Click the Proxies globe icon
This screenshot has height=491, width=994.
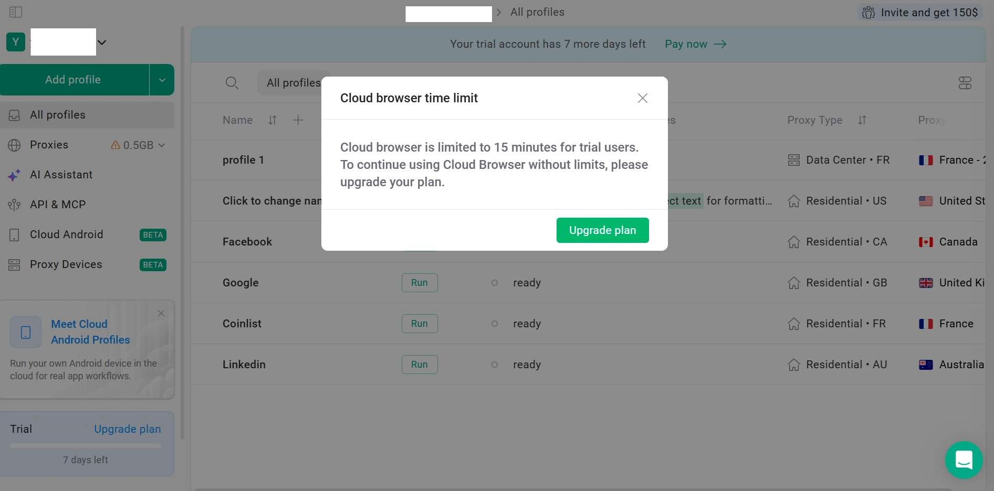(x=14, y=145)
